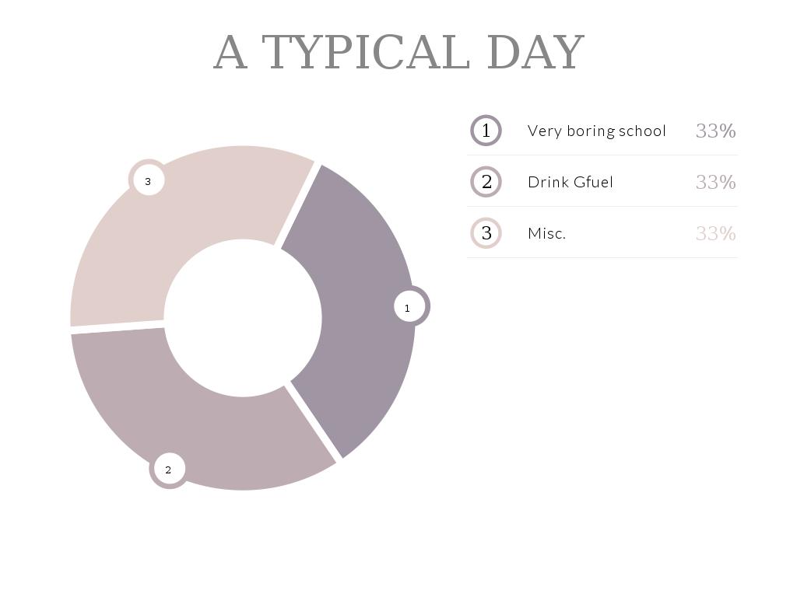Click the number 3 badge on the donut chart
The image size is (797, 597).
click(x=148, y=180)
